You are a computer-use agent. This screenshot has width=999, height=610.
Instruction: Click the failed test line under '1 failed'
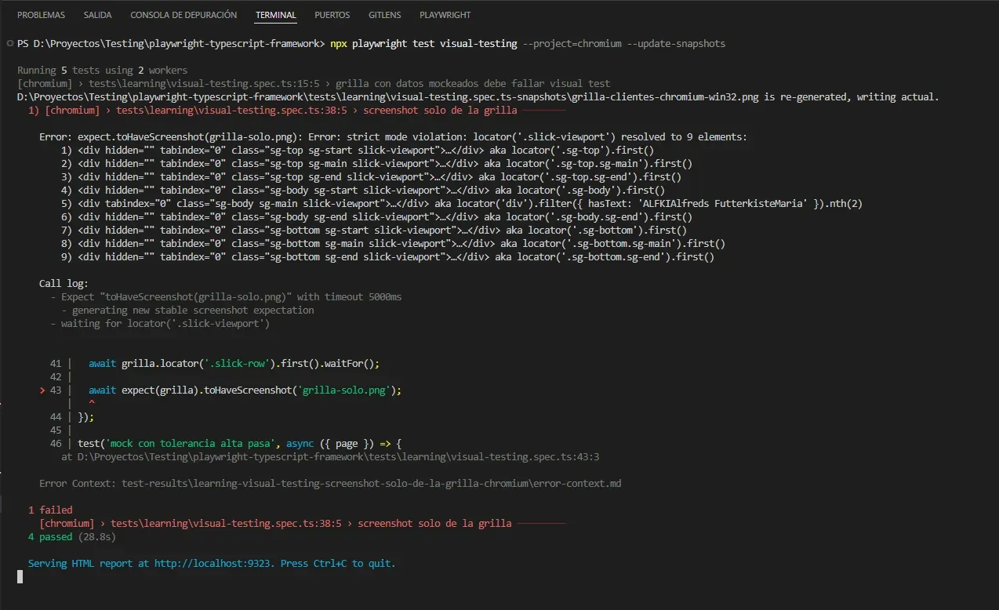(302, 523)
